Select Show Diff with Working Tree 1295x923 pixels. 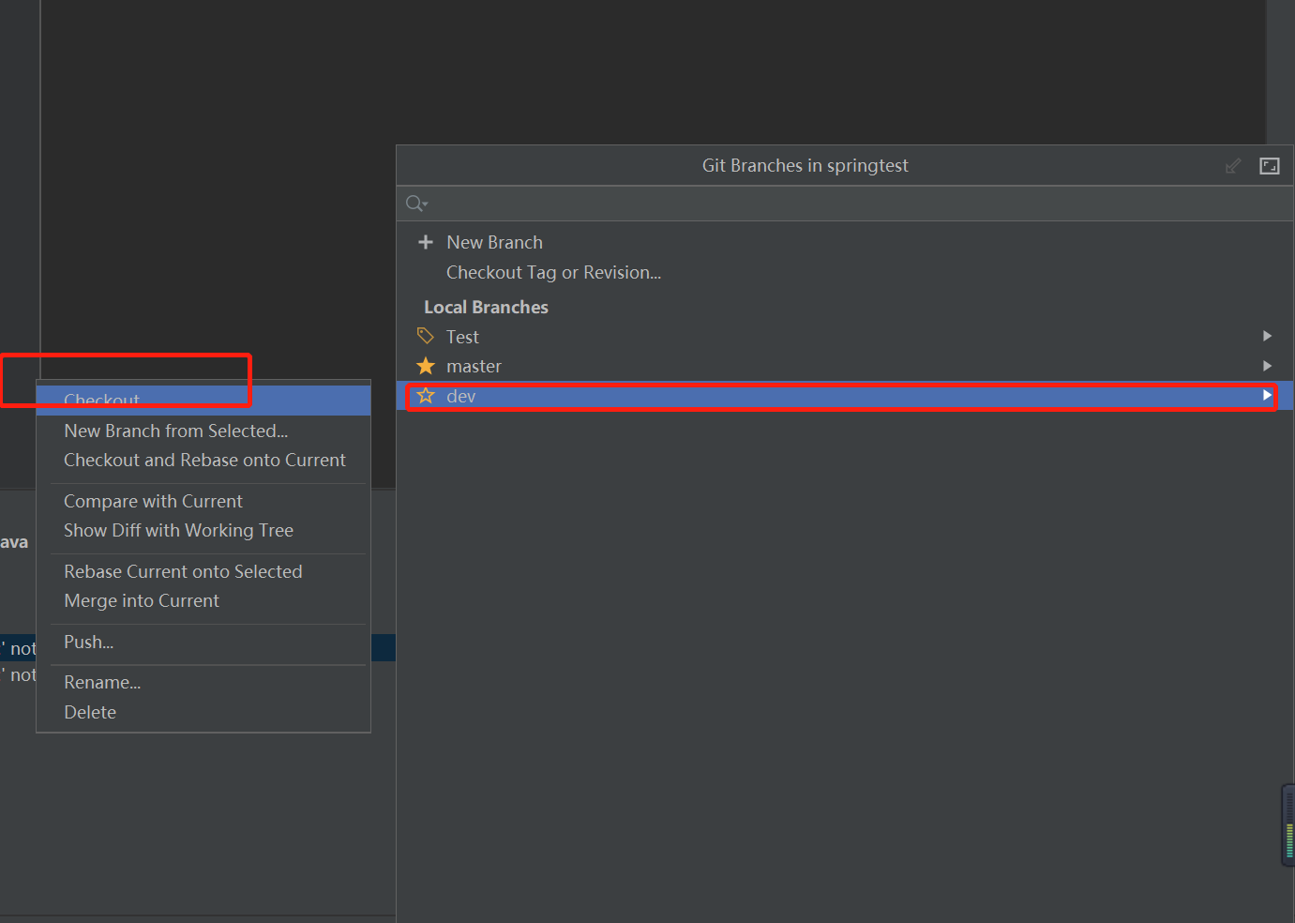pyautogui.click(x=178, y=530)
